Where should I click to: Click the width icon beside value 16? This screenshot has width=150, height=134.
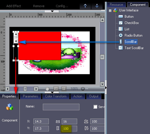(x=58, y=121)
